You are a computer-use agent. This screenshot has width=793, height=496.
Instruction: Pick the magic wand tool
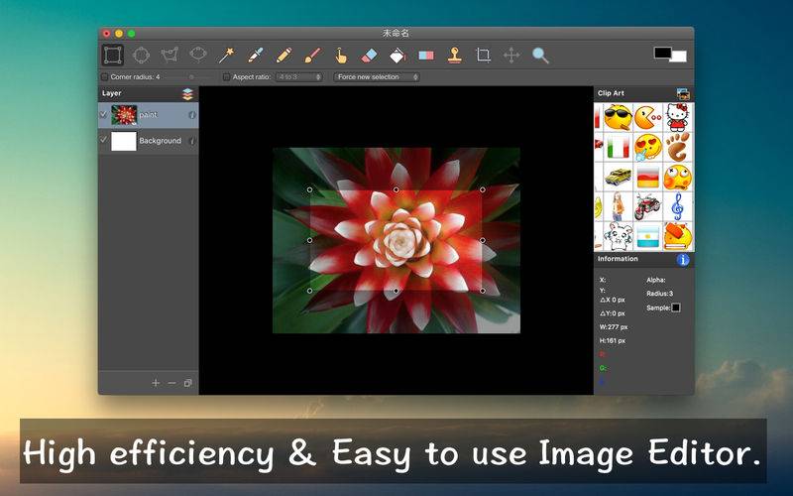227,56
